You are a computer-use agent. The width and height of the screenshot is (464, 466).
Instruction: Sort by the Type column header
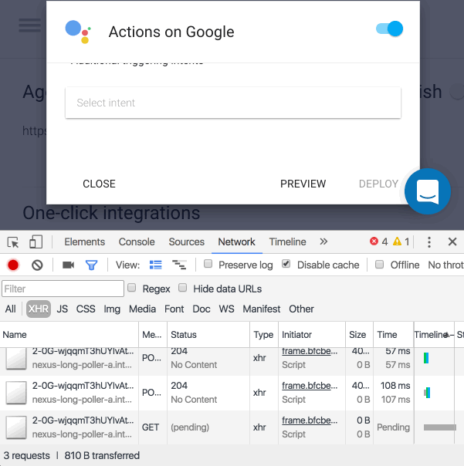tap(264, 335)
